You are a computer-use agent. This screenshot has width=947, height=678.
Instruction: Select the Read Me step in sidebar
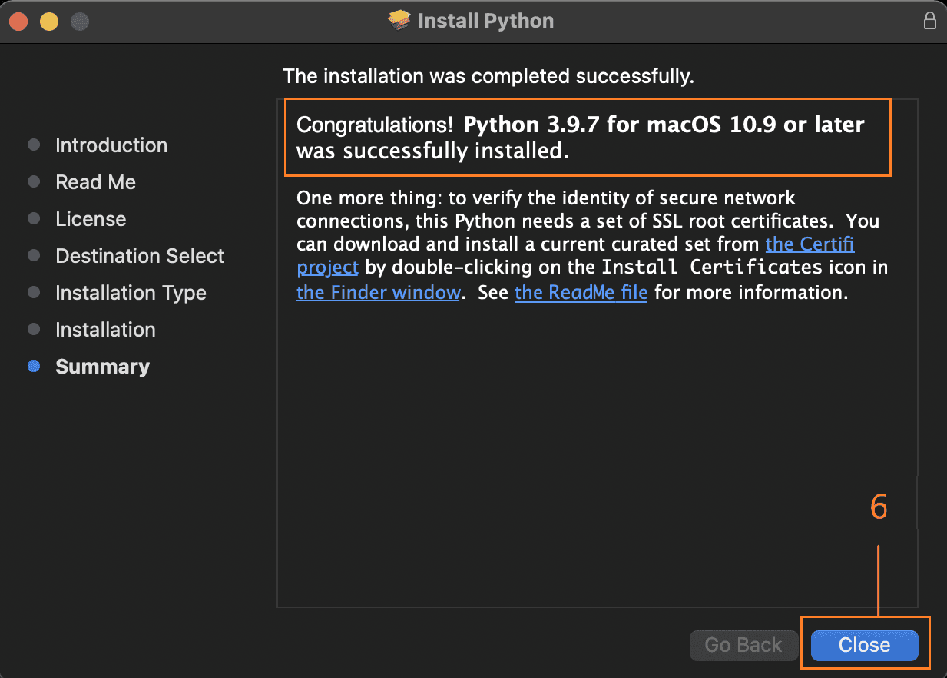click(x=95, y=182)
